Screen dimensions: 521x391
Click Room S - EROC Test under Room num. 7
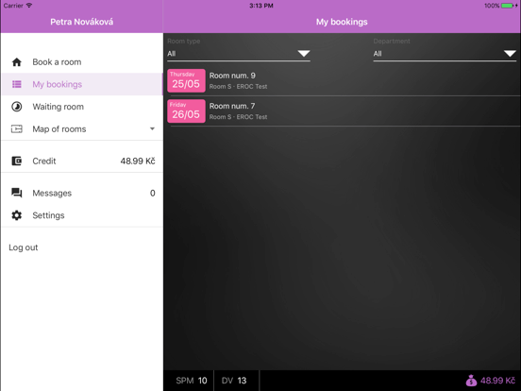(238, 117)
